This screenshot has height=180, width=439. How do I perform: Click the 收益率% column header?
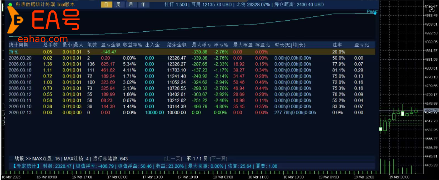tap(132, 45)
